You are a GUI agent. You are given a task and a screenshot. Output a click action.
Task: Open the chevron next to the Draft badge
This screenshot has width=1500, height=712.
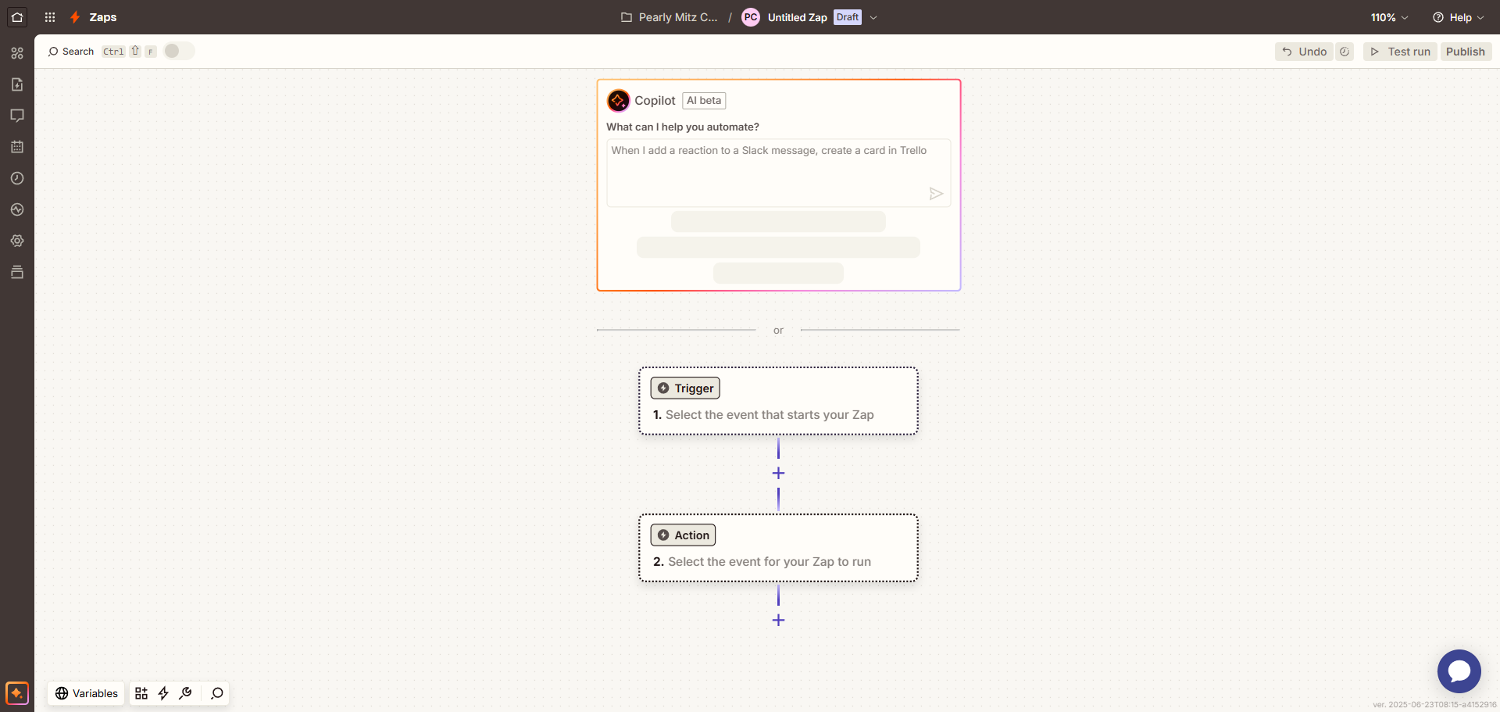click(873, 16)
